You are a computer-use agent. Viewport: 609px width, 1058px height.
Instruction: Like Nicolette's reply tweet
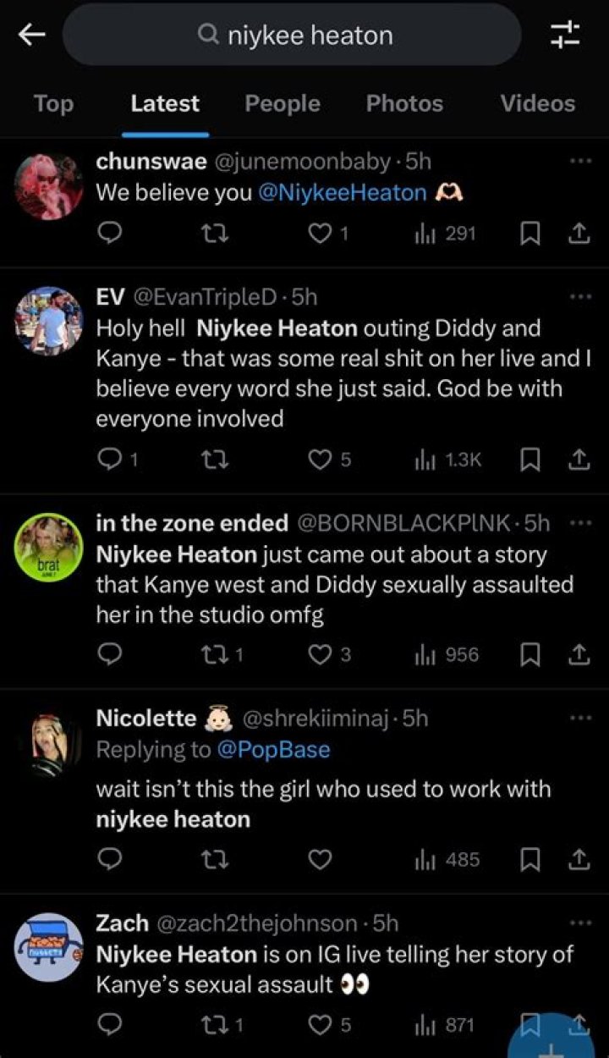point(319,860)
